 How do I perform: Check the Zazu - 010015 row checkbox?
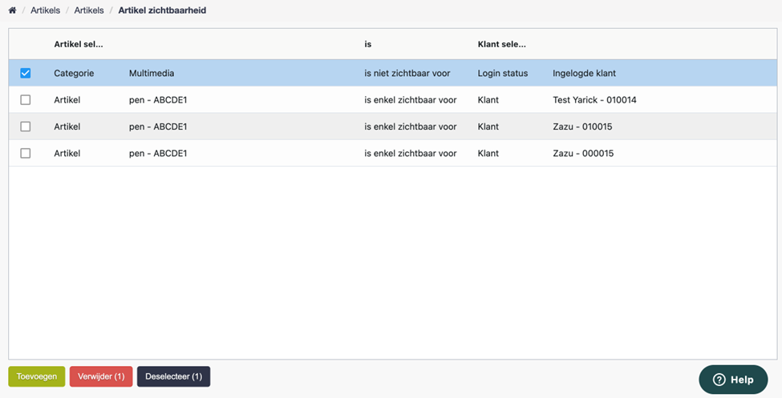[x=26, y=127]
